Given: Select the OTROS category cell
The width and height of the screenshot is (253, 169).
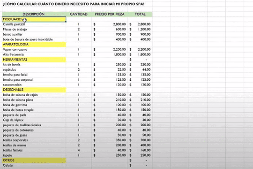Looking at the screenshot, I should [34, 160].
